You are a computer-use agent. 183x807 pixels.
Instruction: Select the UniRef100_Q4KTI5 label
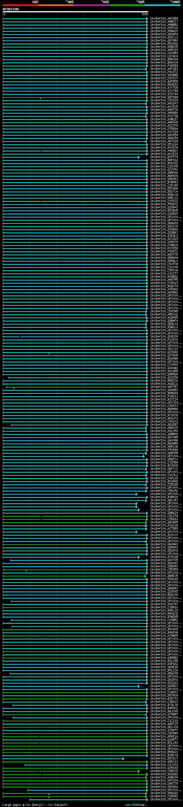pyautogui.click(x=164, y=724)
